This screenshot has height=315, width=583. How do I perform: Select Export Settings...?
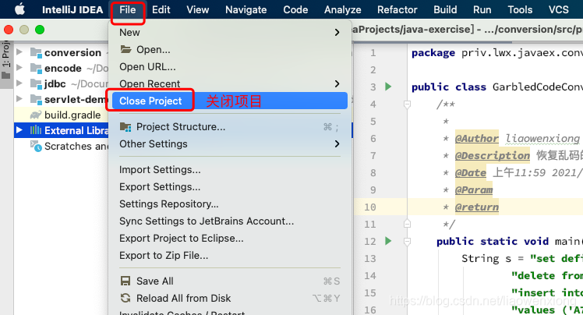tap(230, 186)
